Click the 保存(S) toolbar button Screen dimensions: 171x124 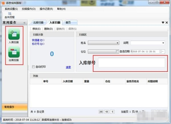[x=72, y=29]
